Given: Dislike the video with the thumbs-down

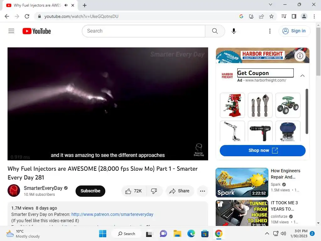Looking at the screenshot, I should tap(154, 191).
